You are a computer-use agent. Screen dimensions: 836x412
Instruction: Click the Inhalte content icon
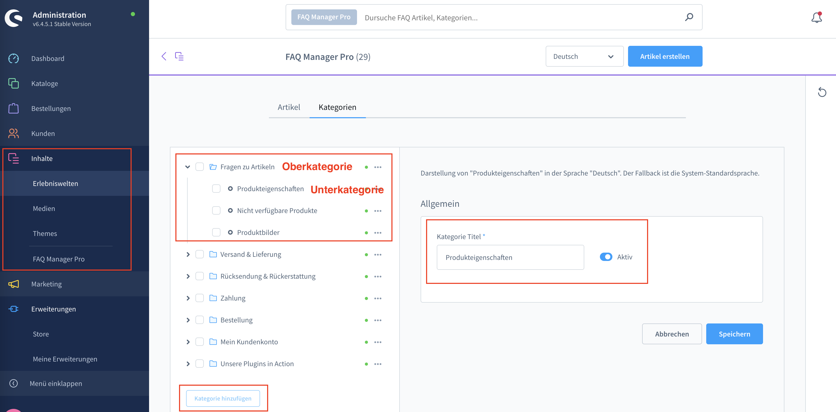point(13,158)
